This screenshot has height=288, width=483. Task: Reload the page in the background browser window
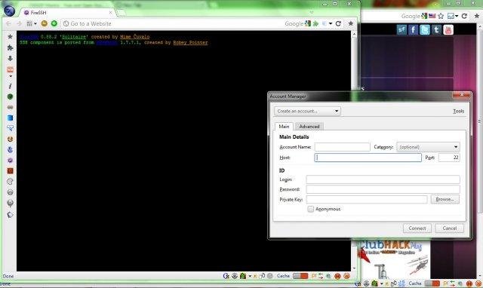(464, 16)
